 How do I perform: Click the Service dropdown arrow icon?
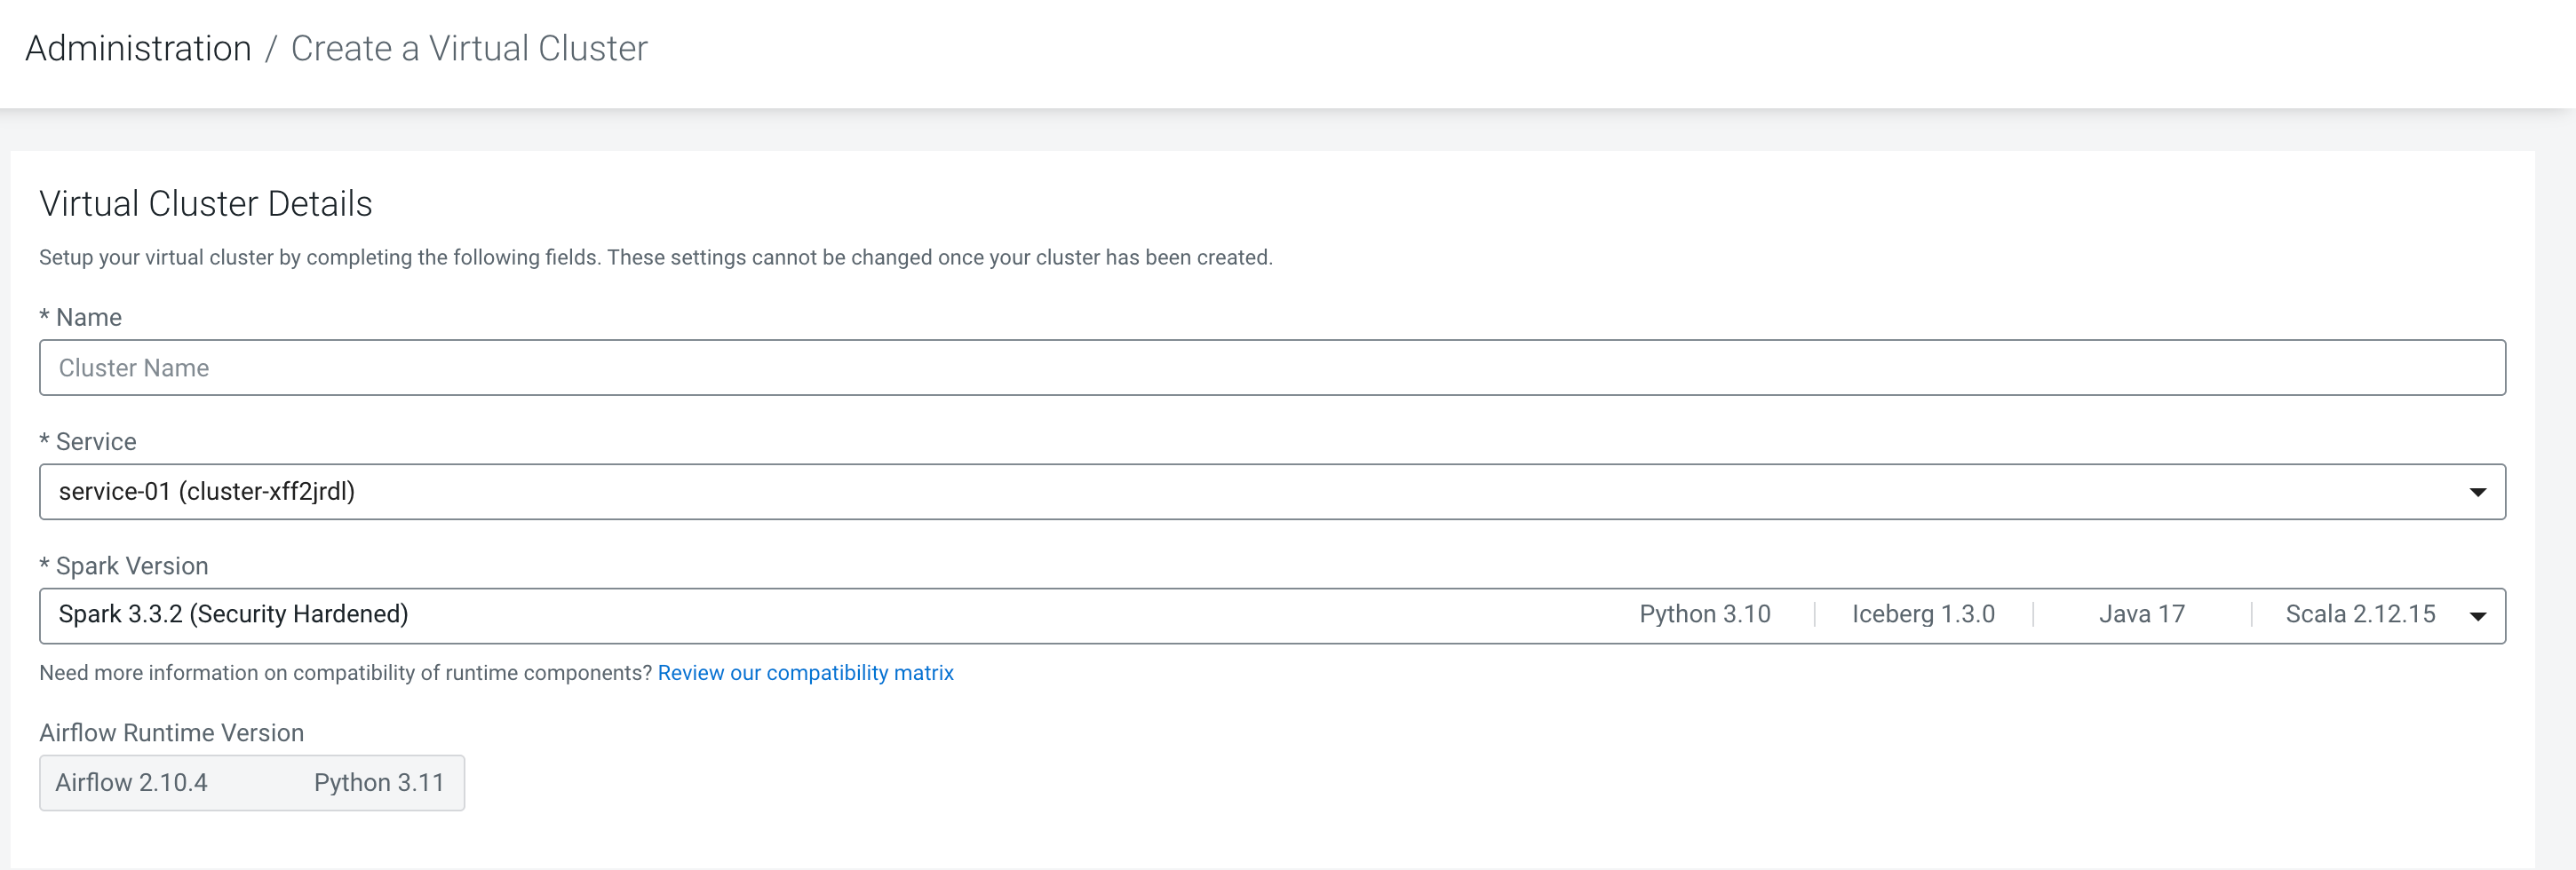pyautogui.click(x=2477, y=492)
